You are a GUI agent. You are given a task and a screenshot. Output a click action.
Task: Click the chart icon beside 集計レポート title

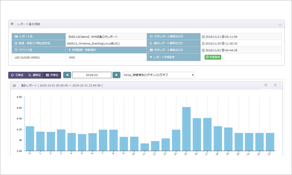14,86
